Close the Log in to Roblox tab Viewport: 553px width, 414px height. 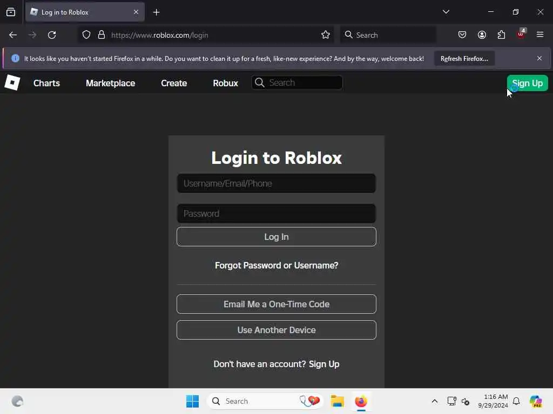pos(136,12)
